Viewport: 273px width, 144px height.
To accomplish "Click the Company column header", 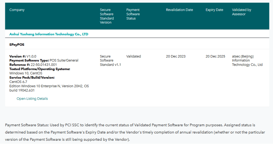I will [17, 10].
